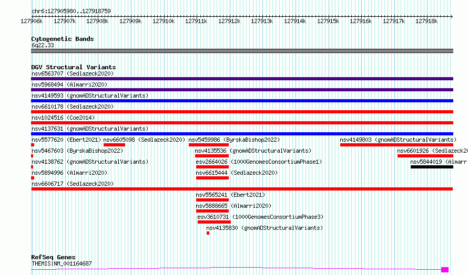Select the red bar under nsv5459986

point(209,145)
